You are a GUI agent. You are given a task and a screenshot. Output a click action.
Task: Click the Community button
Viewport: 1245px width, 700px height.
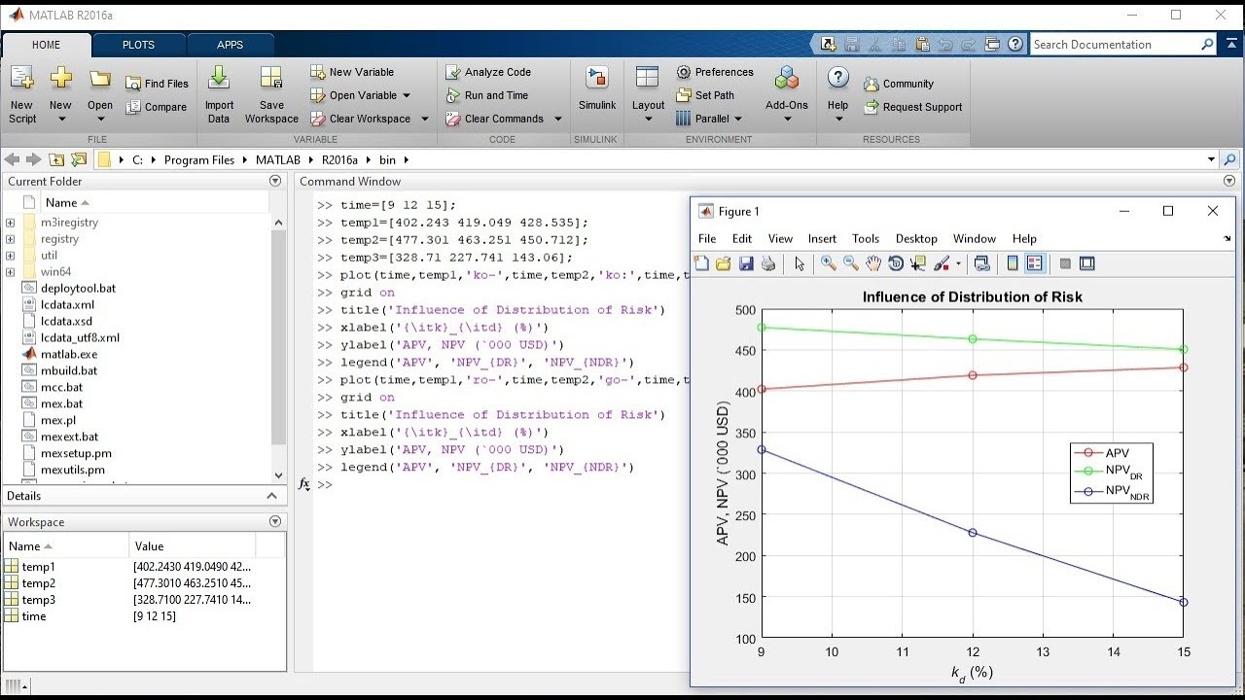899,84
